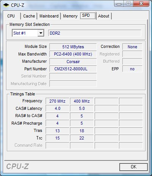Click the Tras value 13
This screenshot has height=176, width=152.
click(57, 131)
